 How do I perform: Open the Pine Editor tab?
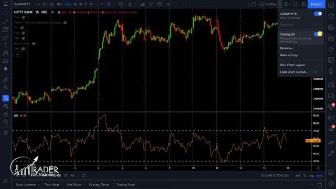click(x=73, y=184)
